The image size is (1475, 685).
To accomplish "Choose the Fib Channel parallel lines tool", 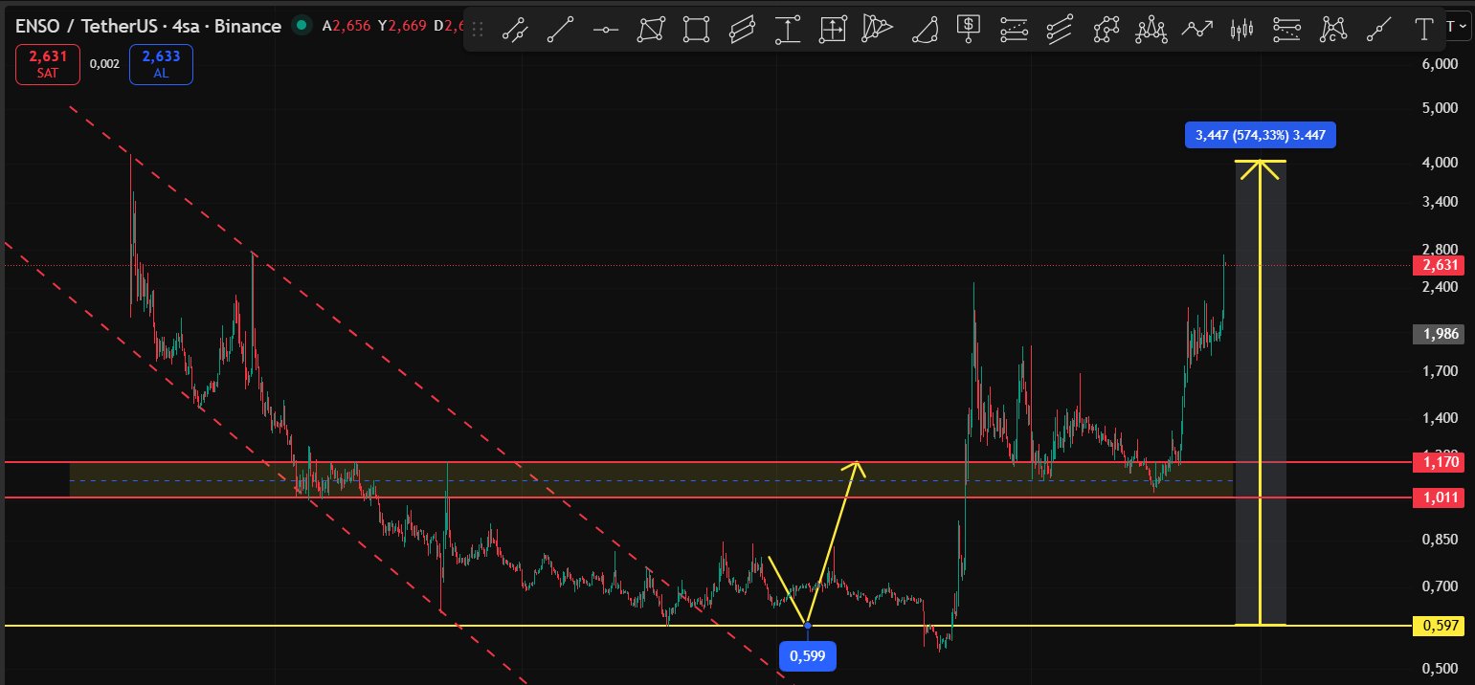I will click(x=1060, y=30).
